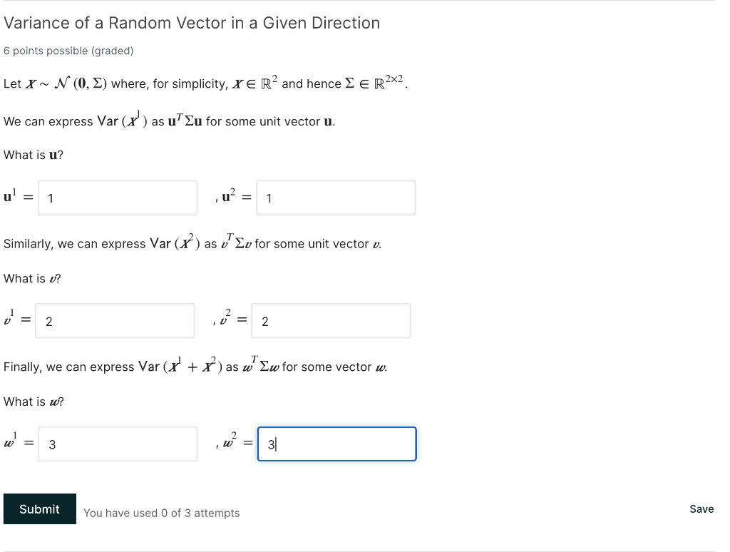Click the u² answer input field
The width and height of the screenshot is (730, 552).
(335, 198)
